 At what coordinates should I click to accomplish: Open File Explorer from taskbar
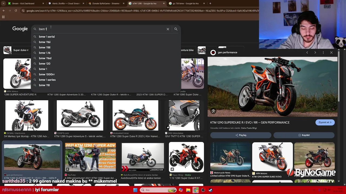(188, 190)
